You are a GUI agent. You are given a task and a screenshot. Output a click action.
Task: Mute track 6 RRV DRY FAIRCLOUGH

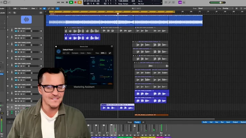[16, 59]
